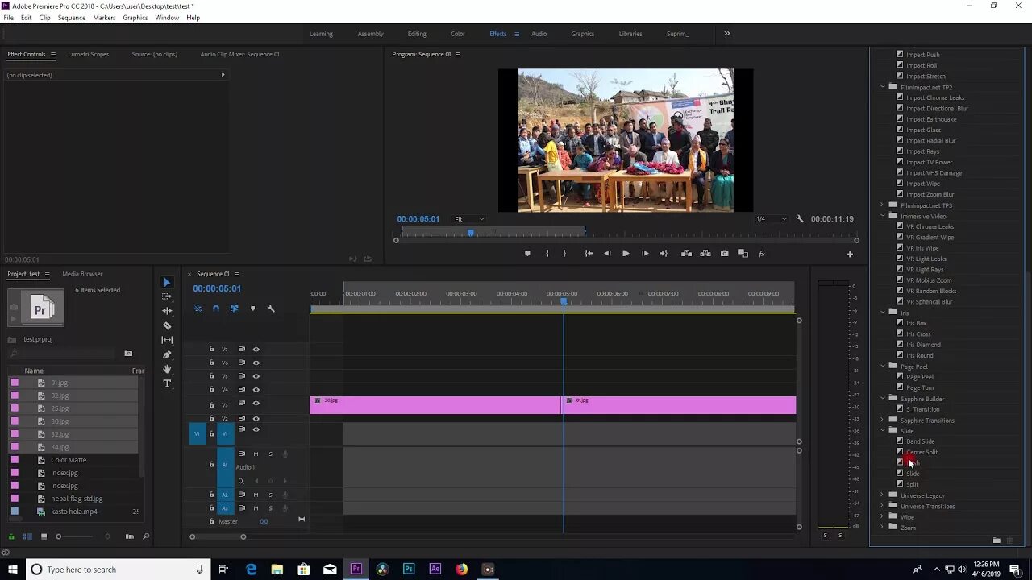Viewport: 1032px width, 580px height.
Task: Open the Sequence menu
Action: click(72, 18)
